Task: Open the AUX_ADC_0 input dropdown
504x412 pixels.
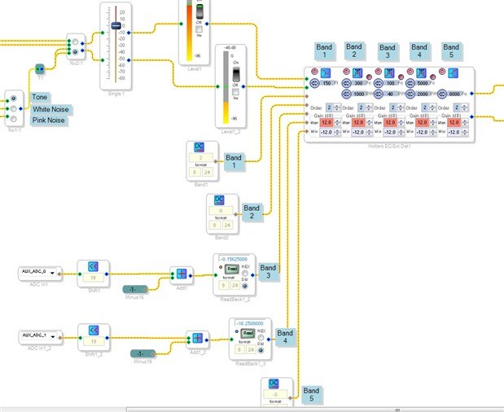Action: (x=52, y=273)
